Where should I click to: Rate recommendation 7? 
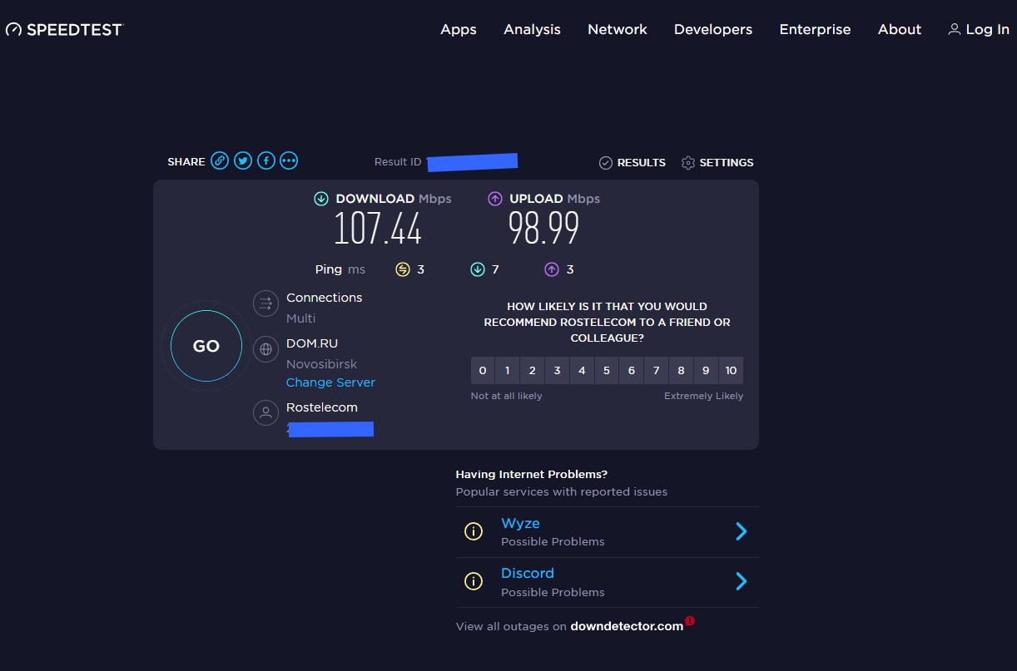click(x=657, y=371)
